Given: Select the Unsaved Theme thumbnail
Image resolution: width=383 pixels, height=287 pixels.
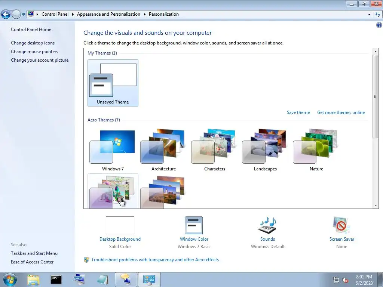Looking at the screenshot, I should tap(113, 83).
